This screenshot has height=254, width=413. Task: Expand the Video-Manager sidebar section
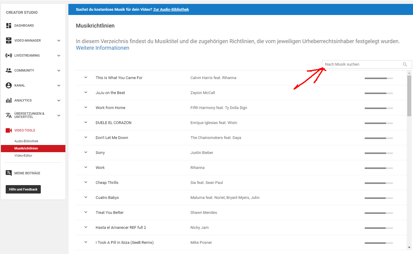[59, 41]
